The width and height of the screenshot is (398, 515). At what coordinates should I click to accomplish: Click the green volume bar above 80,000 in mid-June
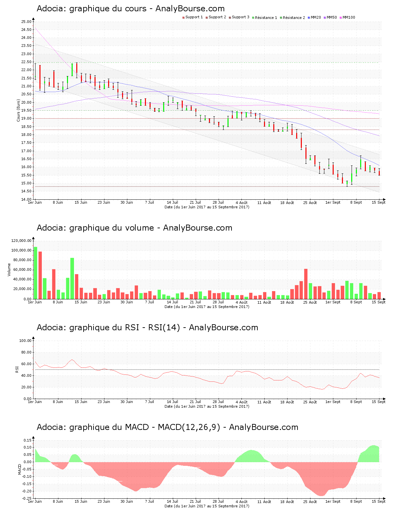tap(72, 278)
